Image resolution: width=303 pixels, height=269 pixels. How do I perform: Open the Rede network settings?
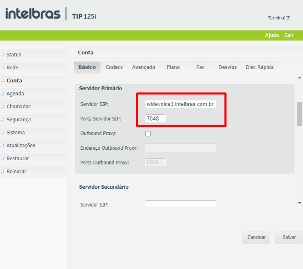click(x=33, y=67)
